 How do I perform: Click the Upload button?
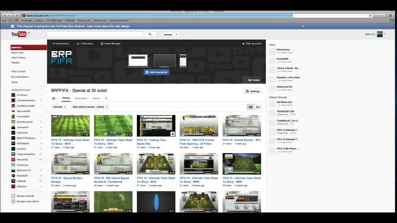pyautogui.click(x=168, y=34)
